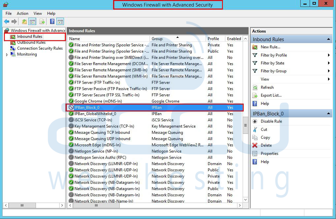Click the New Rule icon in Actions
The image size is (336, 219).
tap(255, 47)
